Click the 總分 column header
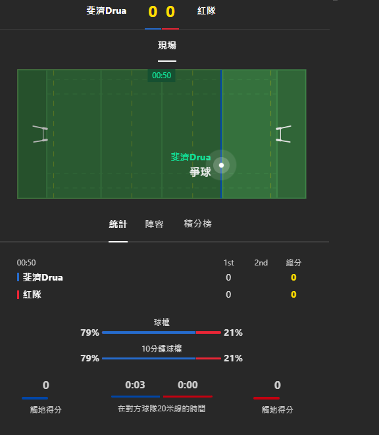 (x=293, y=263)
